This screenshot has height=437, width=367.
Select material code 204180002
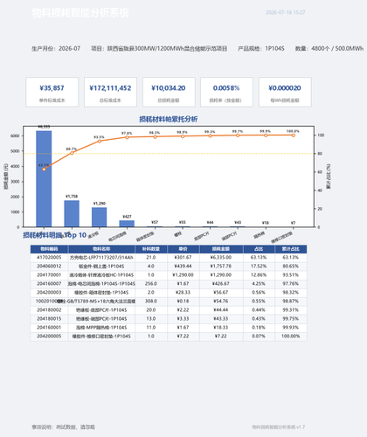49,310
